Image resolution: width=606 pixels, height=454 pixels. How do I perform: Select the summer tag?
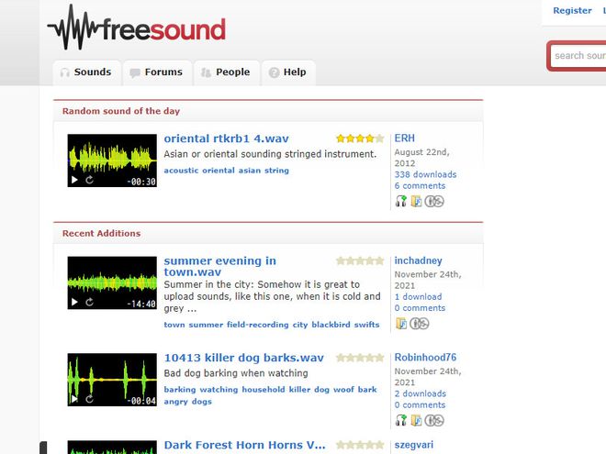[206, 325]
